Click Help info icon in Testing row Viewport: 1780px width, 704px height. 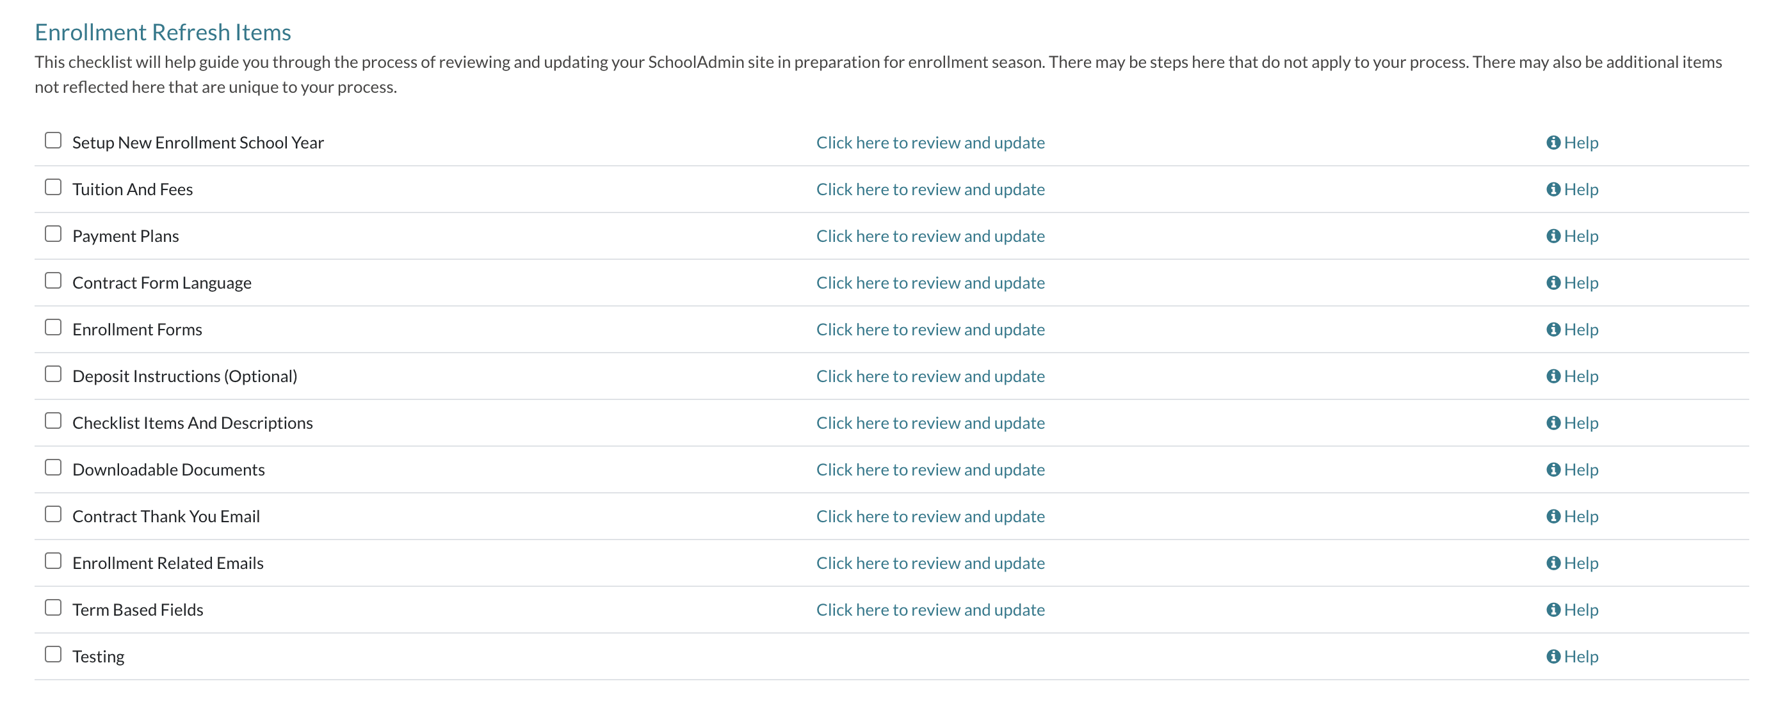[1553, 657]
